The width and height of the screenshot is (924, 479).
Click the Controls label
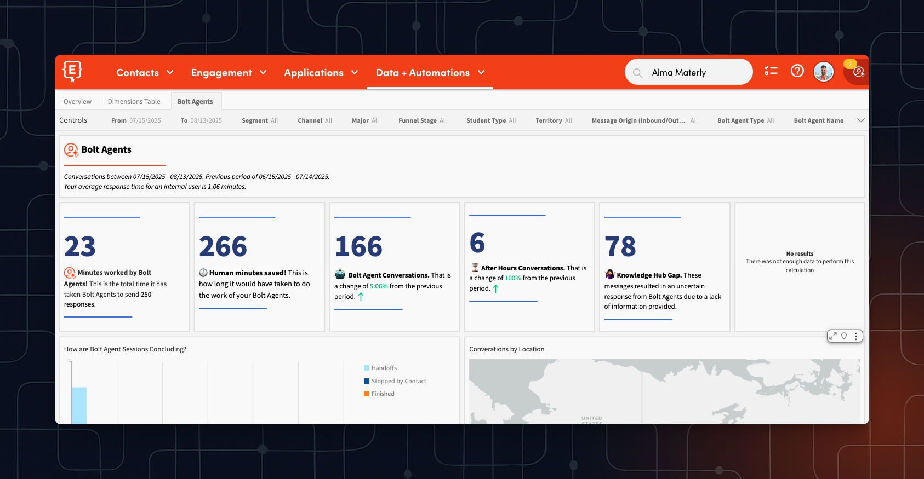point(73,120)
